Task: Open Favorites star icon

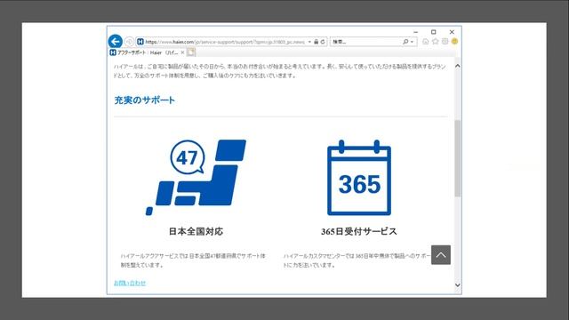Action: pos(436,42)
